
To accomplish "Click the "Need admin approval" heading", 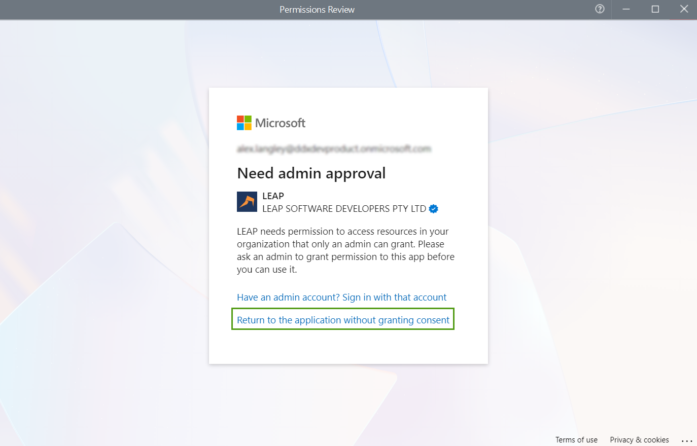I will click(311, 173).
